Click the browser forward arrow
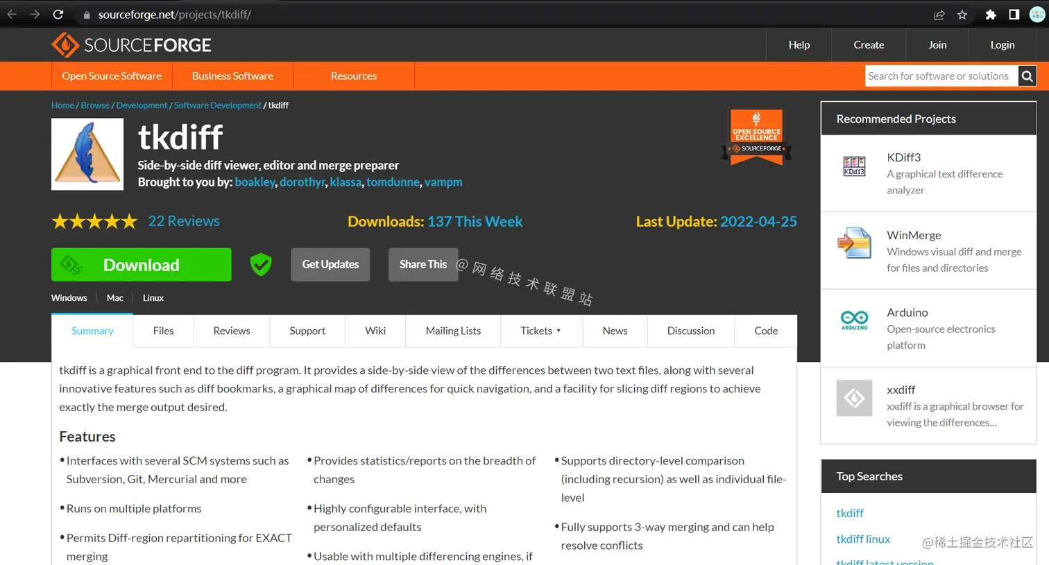Viewport: 1049px width, 565px height. [35, 15]
